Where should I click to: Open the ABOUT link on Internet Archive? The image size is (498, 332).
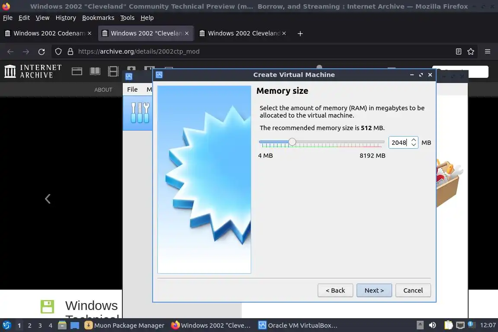103,90
